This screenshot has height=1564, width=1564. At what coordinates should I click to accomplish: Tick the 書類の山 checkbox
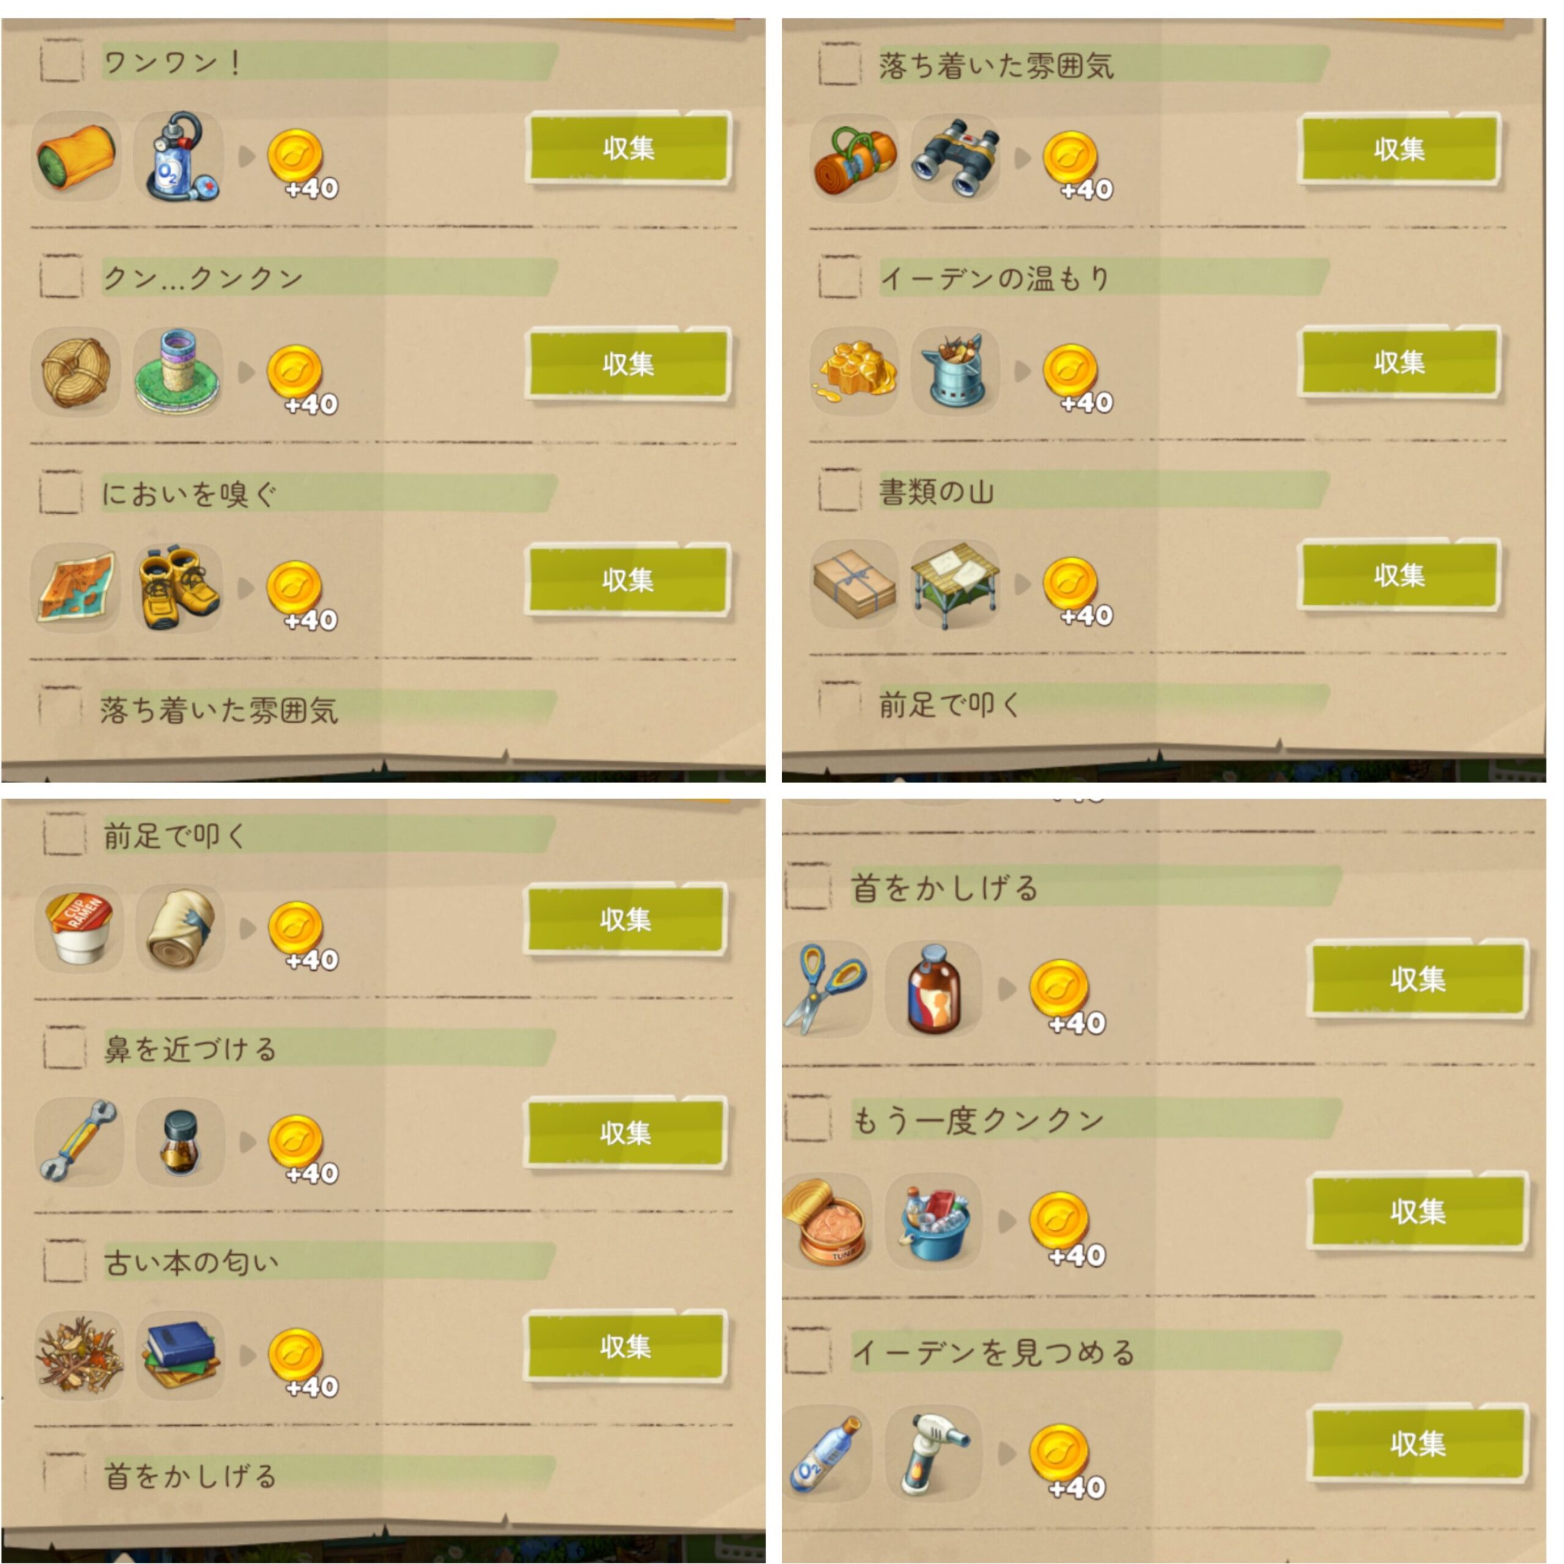[x=839, y=490]
